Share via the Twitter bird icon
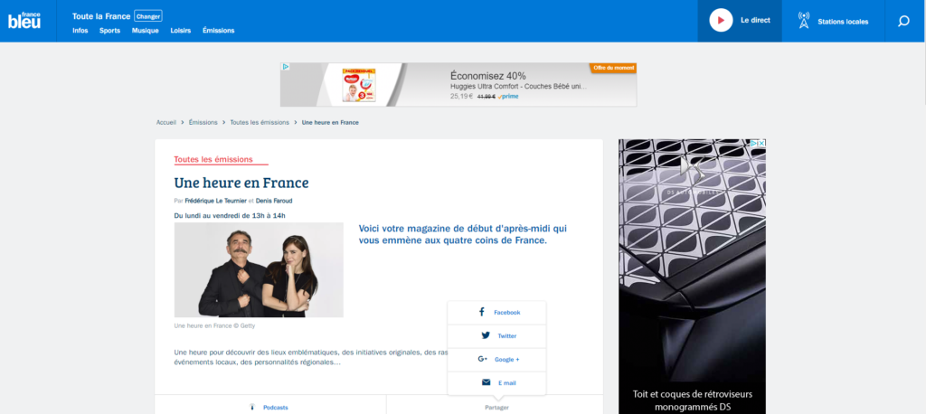 (x=486, y=335)
